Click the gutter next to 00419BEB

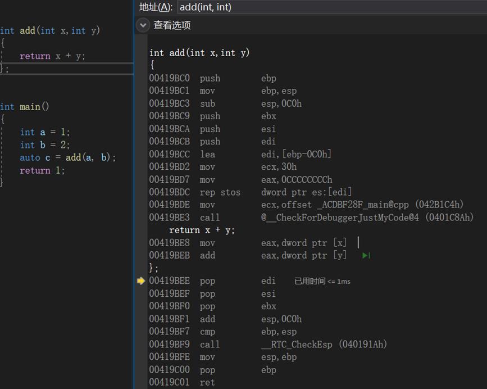[x=141, y=255]
